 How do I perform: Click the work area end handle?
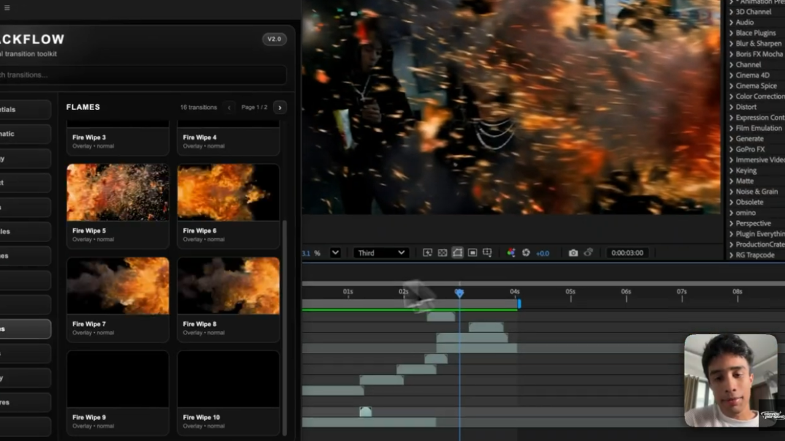519,303
